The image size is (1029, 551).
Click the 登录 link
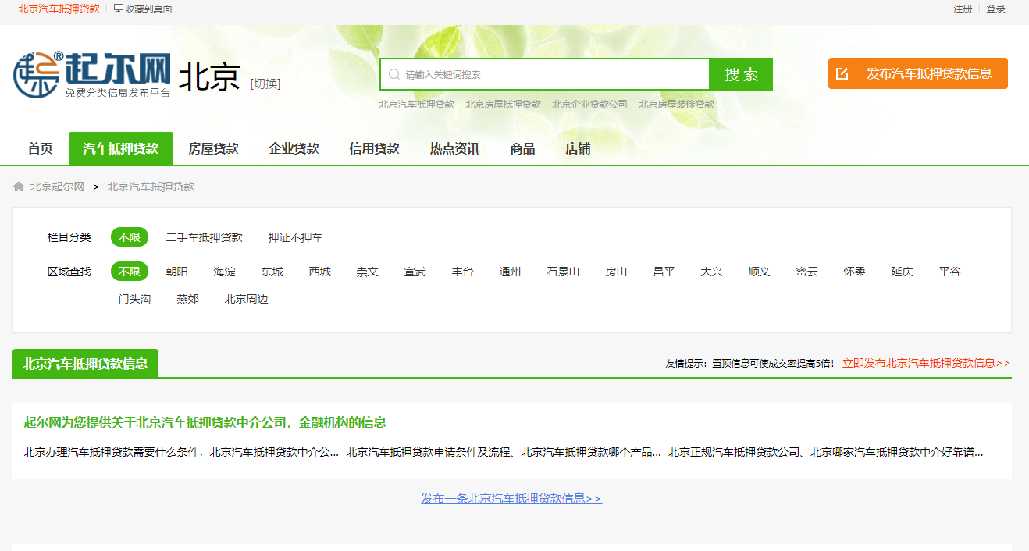(x=995, y=9)
